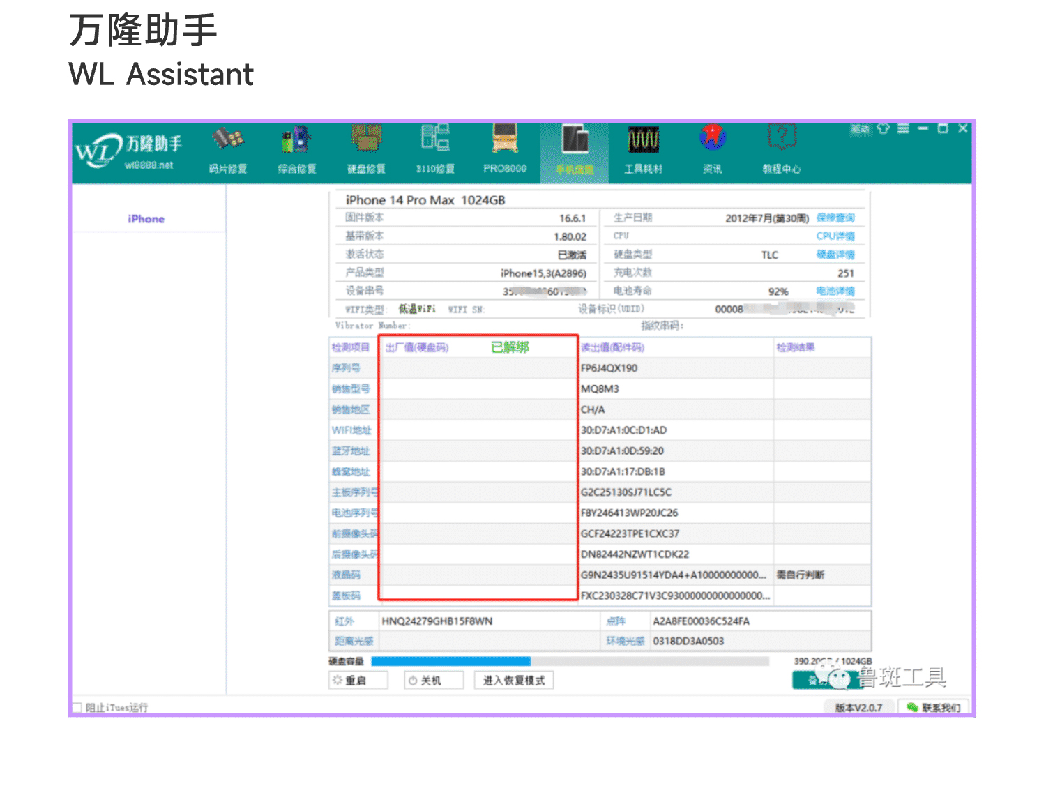The height and width of the screenshot is (788, 1046).
Task: Open the skin shirt icon
Action: coord(884,128)
